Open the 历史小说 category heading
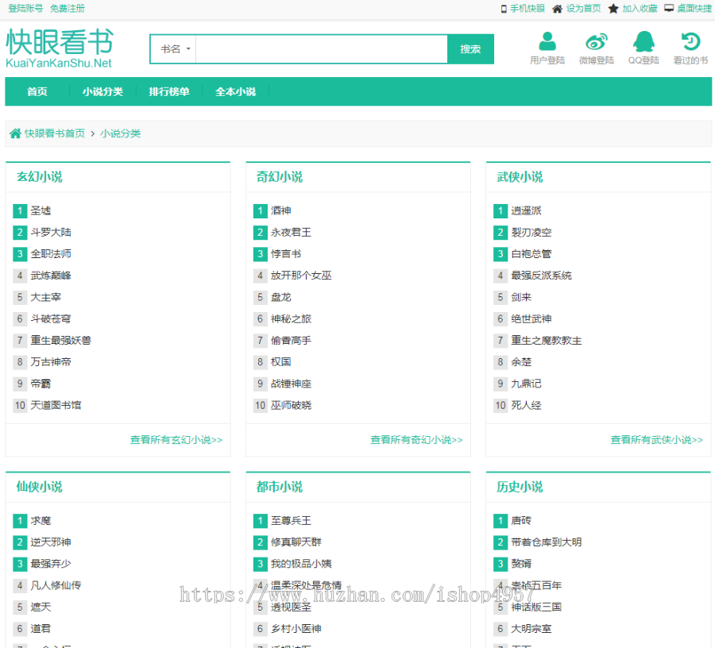This screenshot has width=715, height=648. (520, 487)
